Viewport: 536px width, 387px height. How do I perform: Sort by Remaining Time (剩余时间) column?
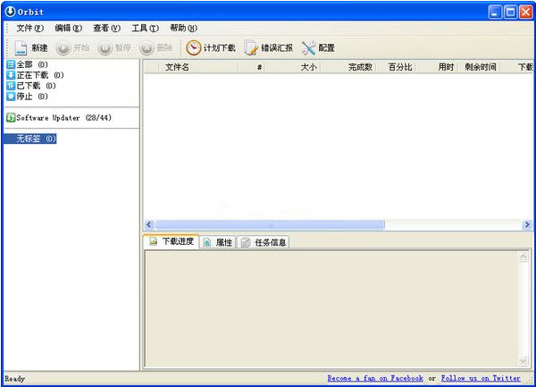[x=479, y=67]
